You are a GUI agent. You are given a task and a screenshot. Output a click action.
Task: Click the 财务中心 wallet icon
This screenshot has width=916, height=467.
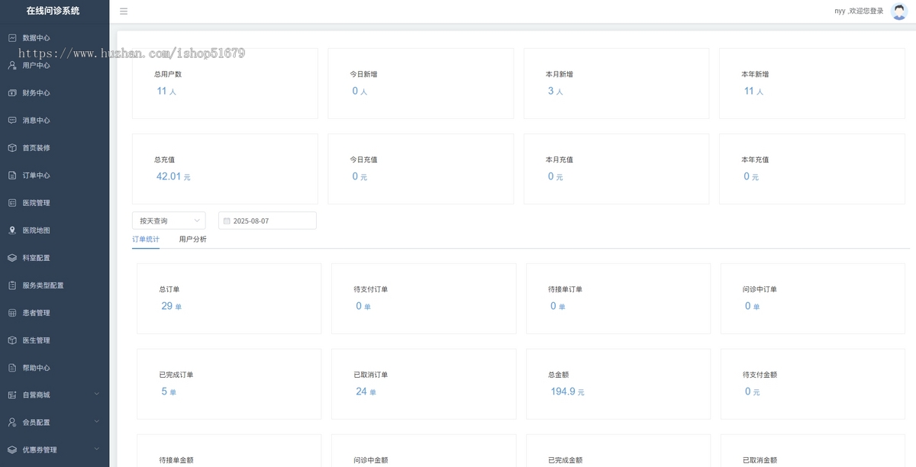tap(12, 92)
